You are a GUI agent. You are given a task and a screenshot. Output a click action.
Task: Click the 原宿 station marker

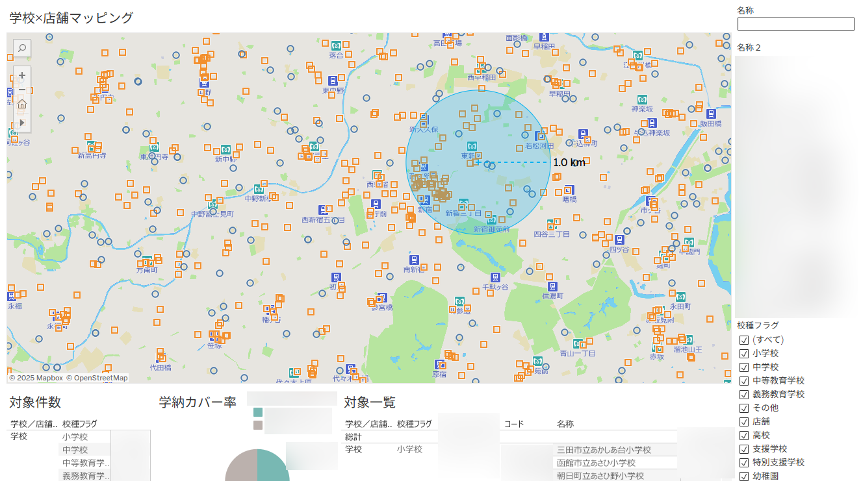point(437,364)
